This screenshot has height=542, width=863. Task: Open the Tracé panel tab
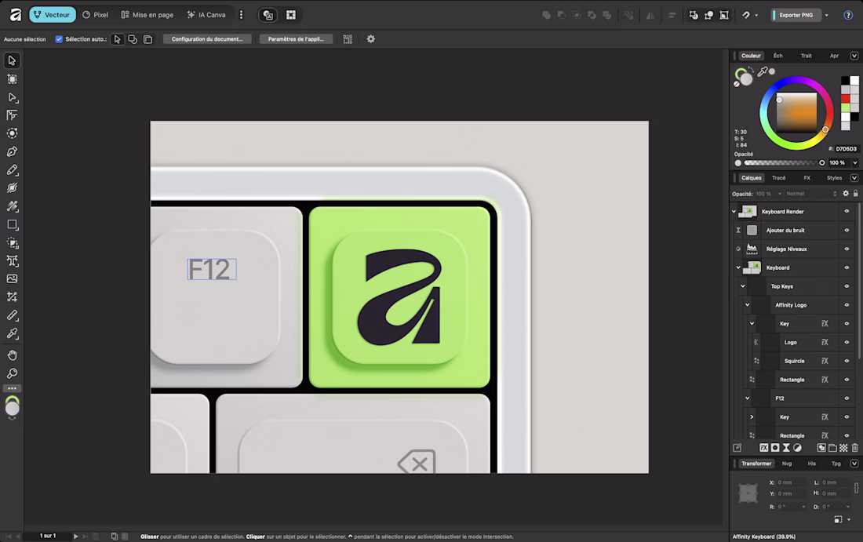[x=778, y=178]
